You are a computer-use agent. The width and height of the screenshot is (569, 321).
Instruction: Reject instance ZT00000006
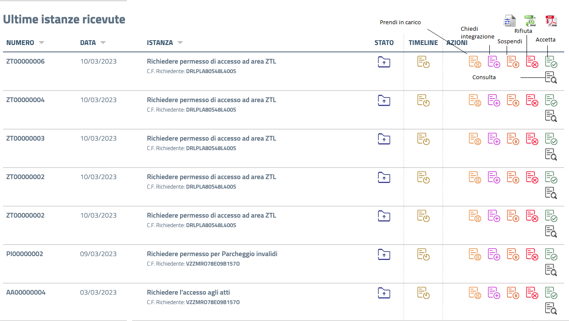tap(532, 62)
